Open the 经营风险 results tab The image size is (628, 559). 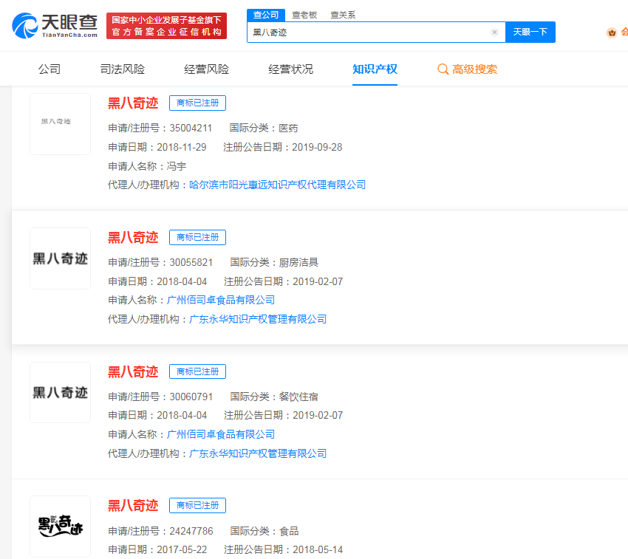(206, 69)
